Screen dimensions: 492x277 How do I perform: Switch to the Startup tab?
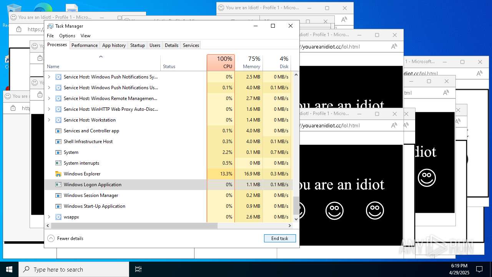(x=137, y=45)
